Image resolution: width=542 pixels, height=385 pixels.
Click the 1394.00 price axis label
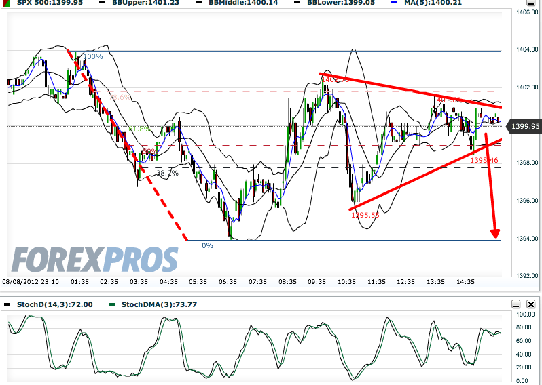tap(527, 239)
